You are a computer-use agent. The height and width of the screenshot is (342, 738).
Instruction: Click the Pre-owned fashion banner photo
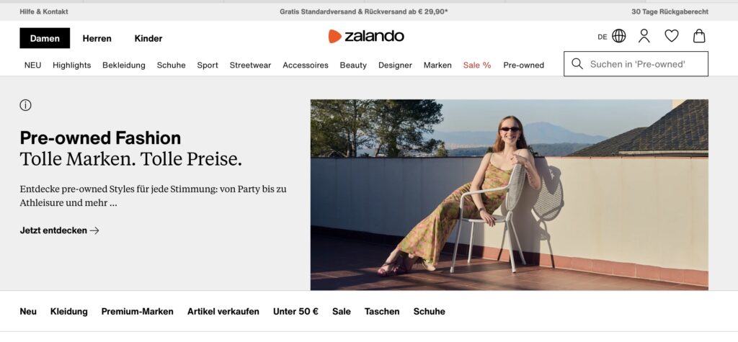(x=510, y=194)
